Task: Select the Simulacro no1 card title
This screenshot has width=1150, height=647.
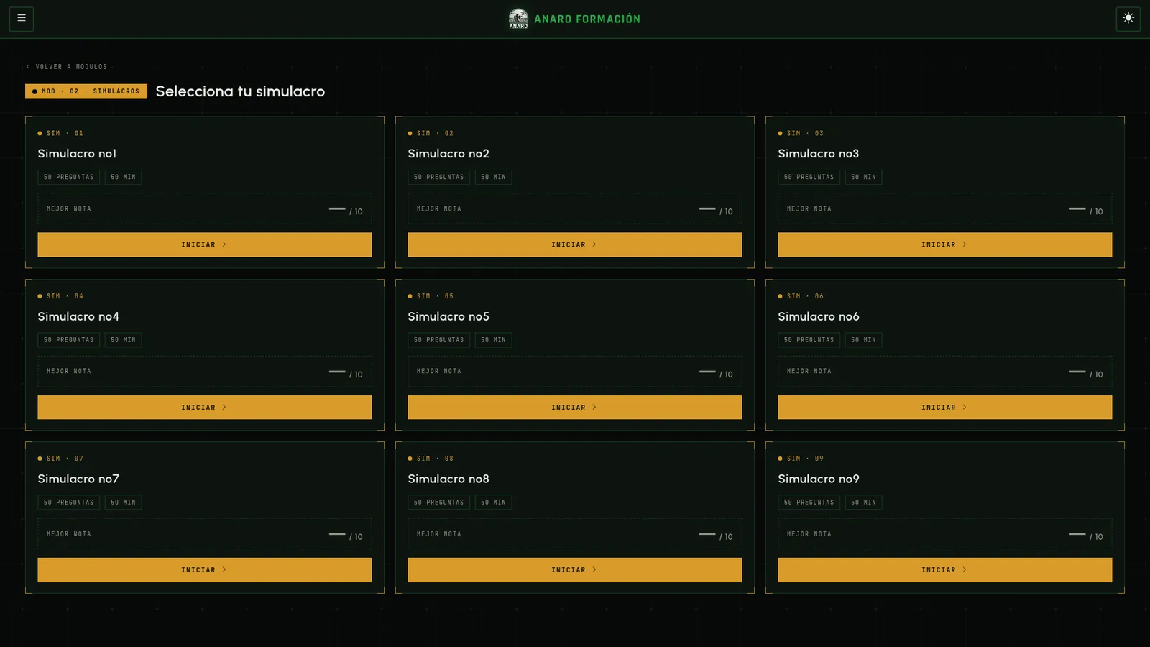Action: 77,154
